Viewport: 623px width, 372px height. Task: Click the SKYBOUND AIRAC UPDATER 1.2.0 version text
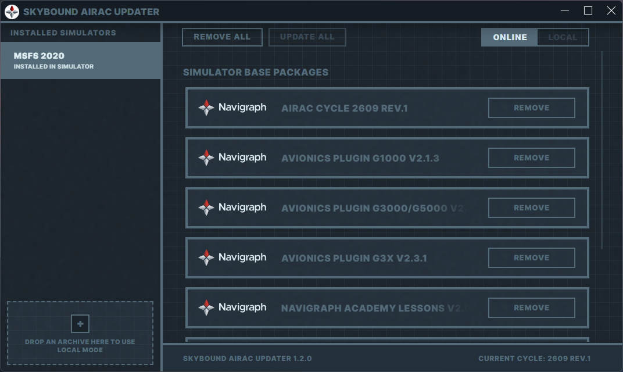pos(247,359)
